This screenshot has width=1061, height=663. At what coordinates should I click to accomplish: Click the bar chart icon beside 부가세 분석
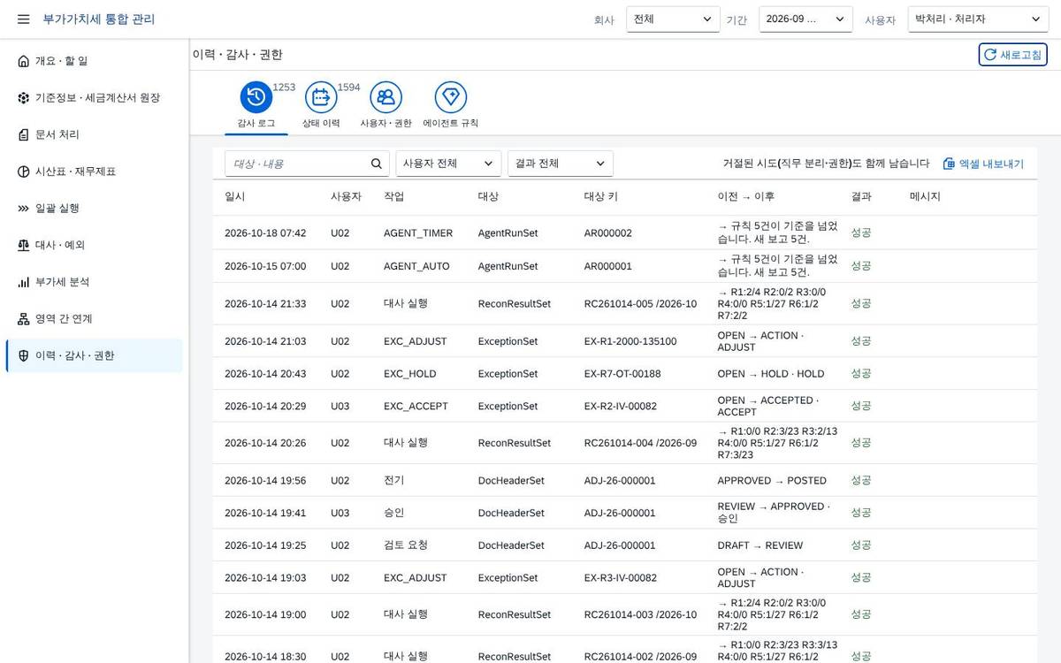[x=23, y=282]
